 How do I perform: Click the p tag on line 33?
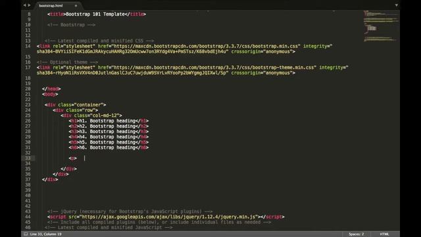pos(72,158)
